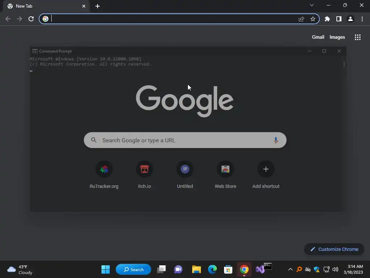
Task: Click the Chrome taskbar icon
Action: [244, 269]
